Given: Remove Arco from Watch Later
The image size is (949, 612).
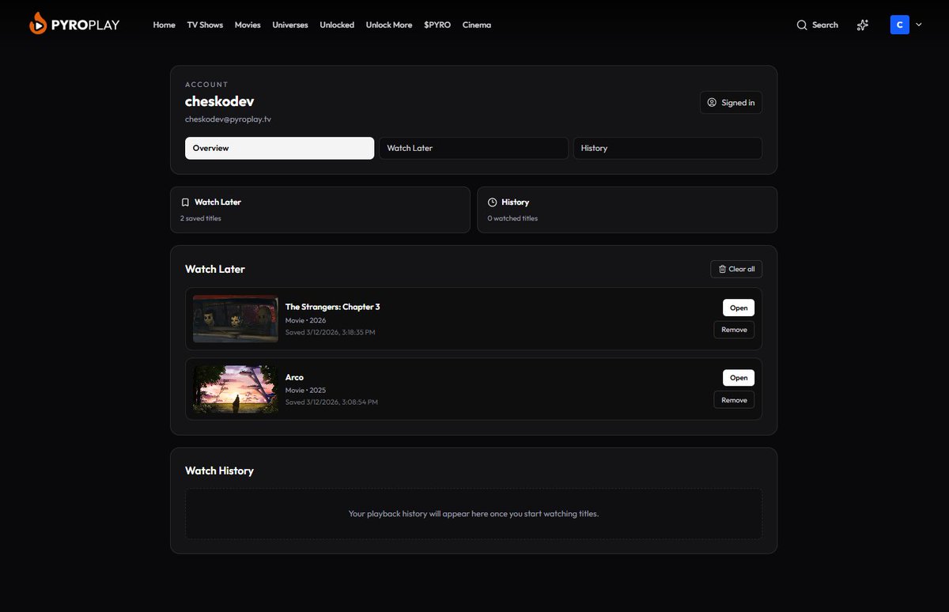Looking at the screenshot, I should (733, 399).
